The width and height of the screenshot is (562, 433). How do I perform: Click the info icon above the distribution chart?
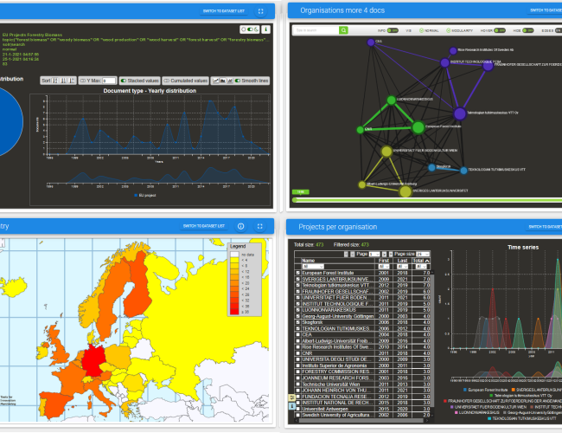click(265, 29)
